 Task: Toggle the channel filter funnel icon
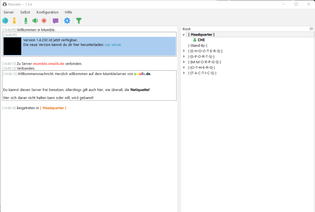79,21
